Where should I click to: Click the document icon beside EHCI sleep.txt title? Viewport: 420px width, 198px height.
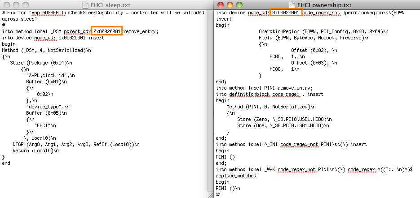pyautogui.click(x=84, y=5)
